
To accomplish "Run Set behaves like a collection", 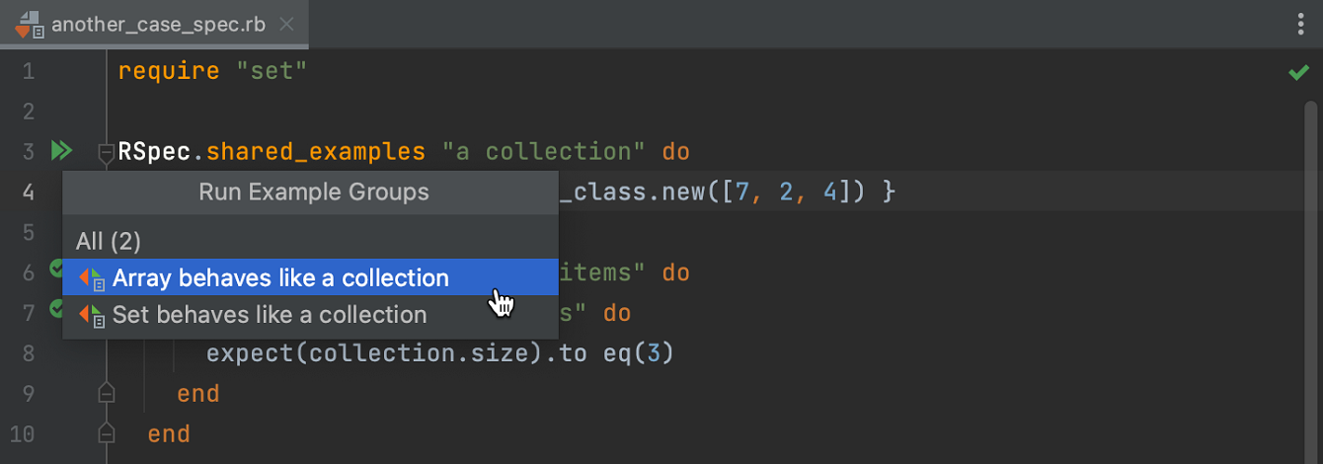I will tap(270, 315).
